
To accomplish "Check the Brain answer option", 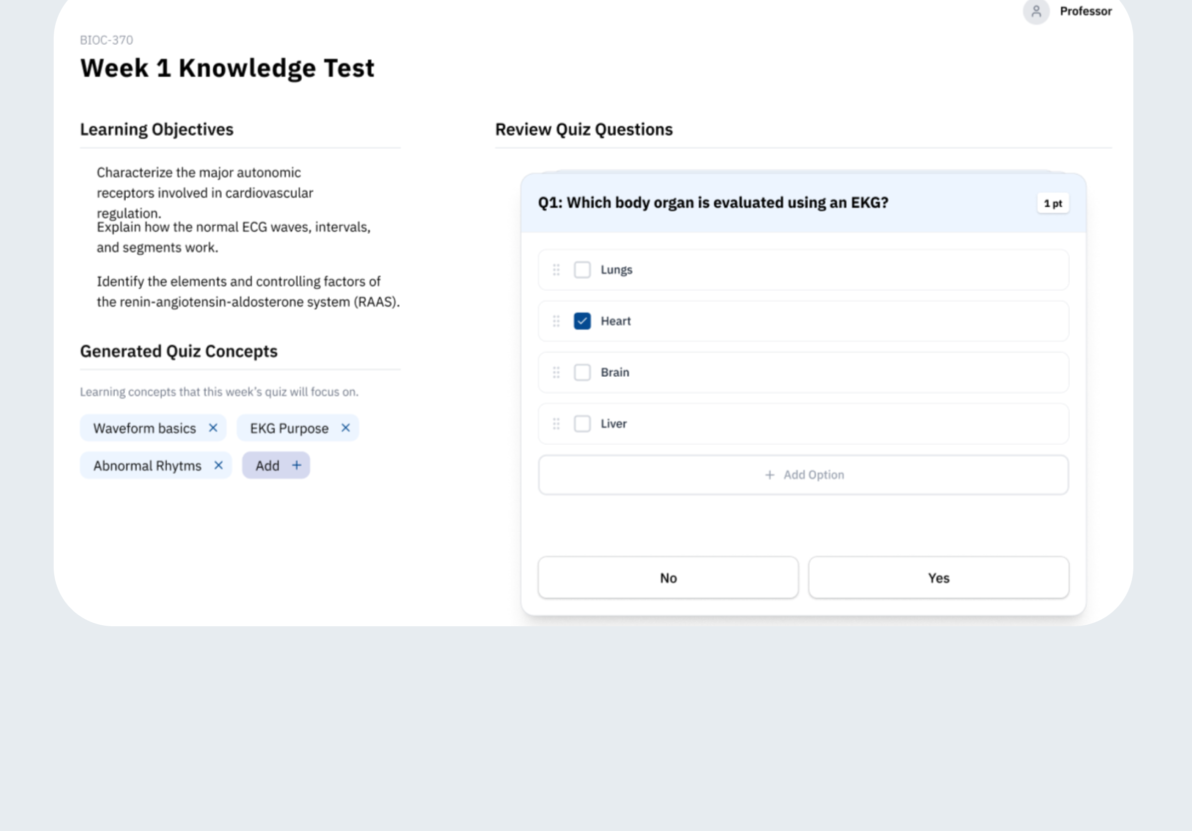I will [x=582, y=372].
